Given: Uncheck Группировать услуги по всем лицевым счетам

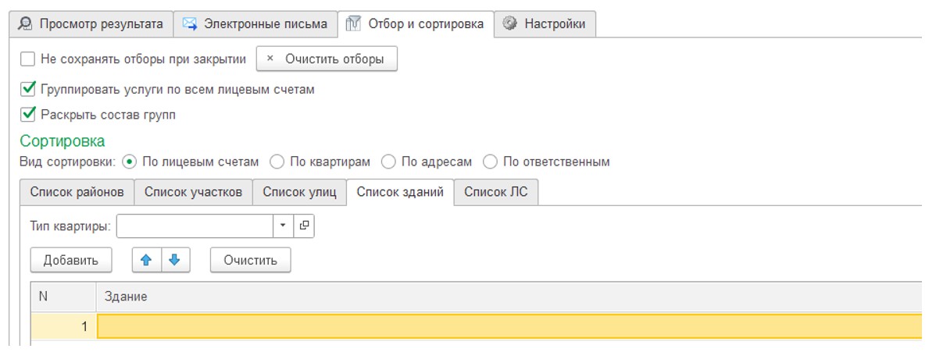Looking at the screenshot, I should (28, 90).
